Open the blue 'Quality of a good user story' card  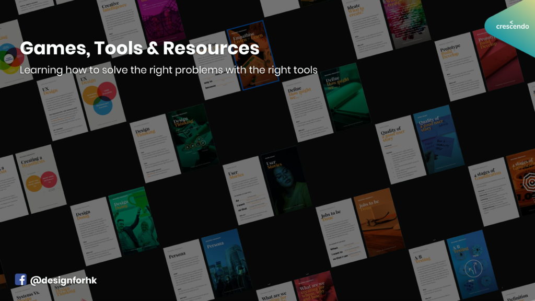[x=438, y=139]
